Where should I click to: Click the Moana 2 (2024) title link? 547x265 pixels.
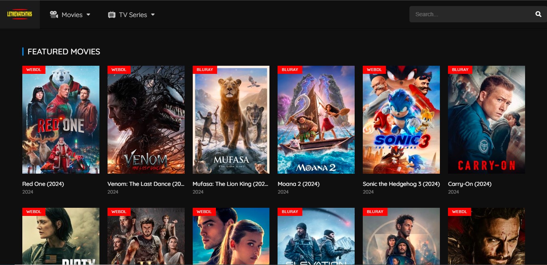tap(298, 184)
